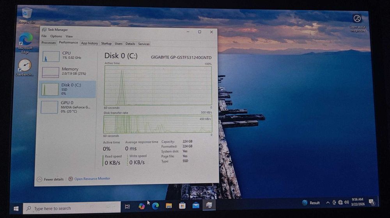Select CPU in the performance sidebar
The height and width of the screenshot is (218, 390).
68,56
